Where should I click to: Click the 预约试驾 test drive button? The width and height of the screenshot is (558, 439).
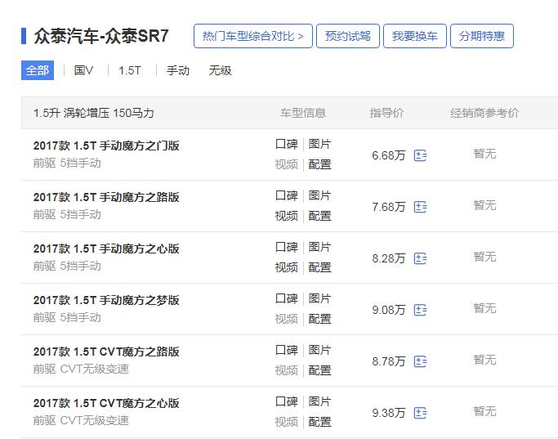click(348, 36)
